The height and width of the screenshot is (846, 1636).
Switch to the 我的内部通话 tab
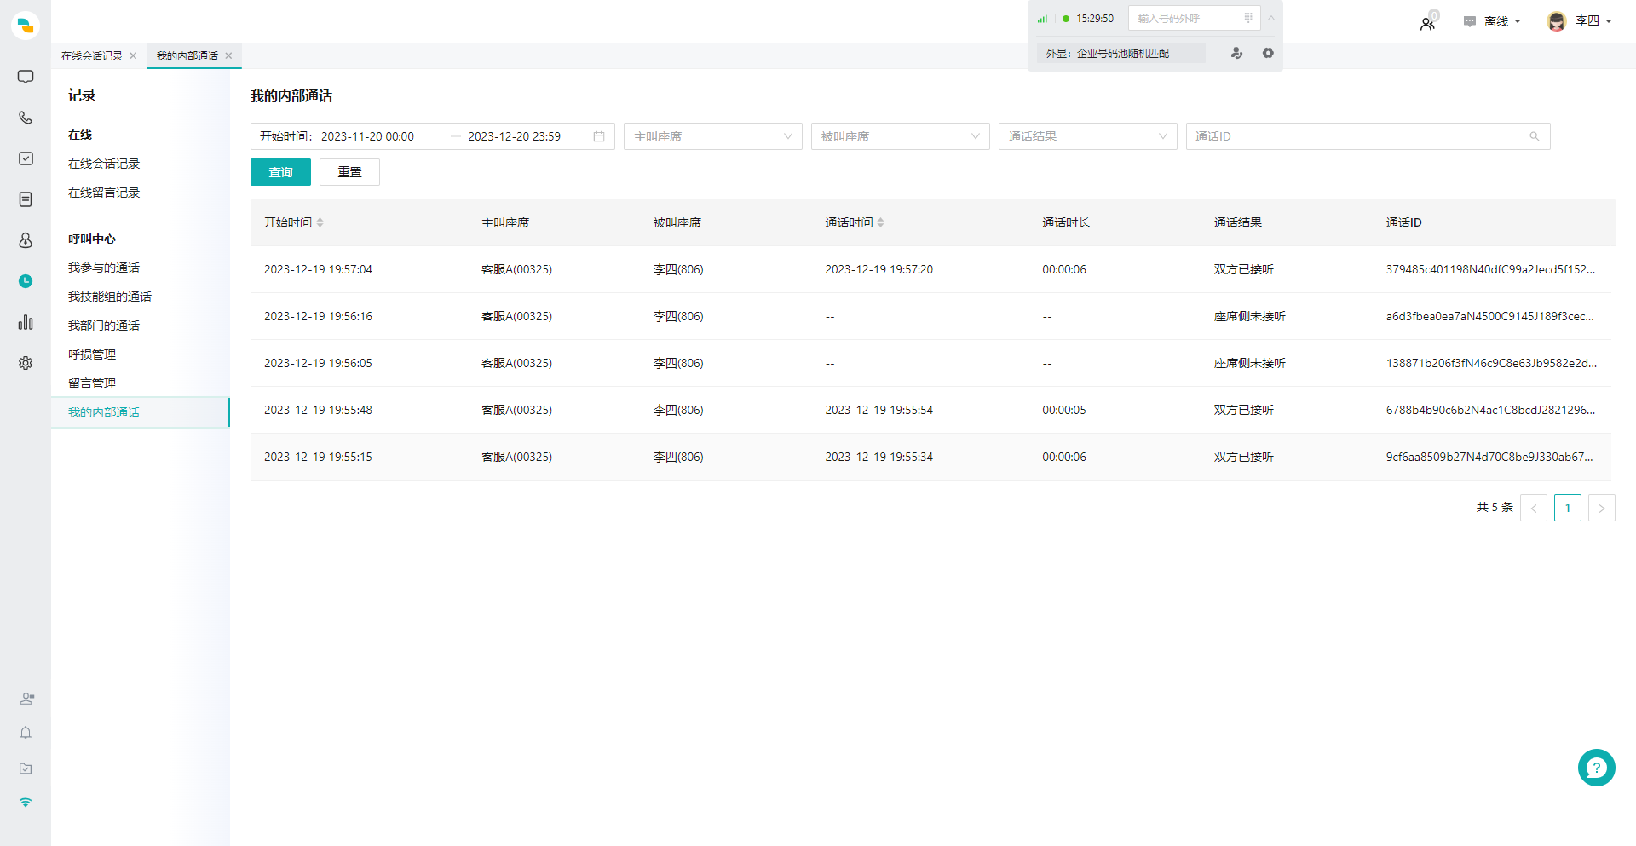pos(187,55)
